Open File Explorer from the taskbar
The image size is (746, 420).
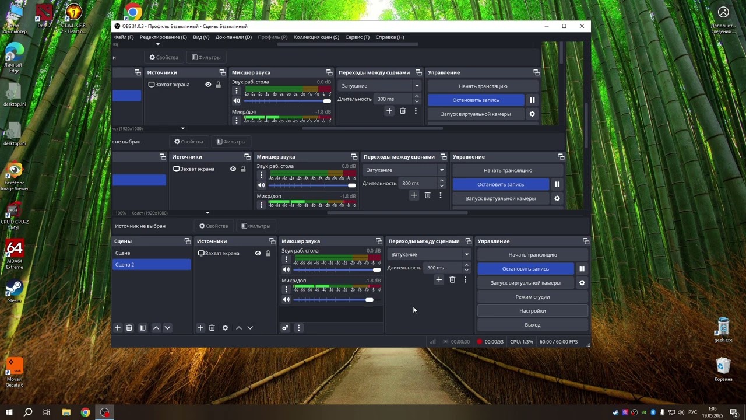[66, 412]
